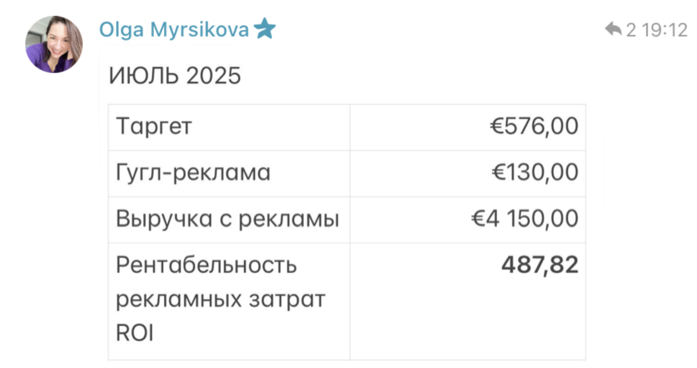Screen dimensions: 697x368
Task: Click the surname Myrsikova in header
Action: tap(200, 29)
